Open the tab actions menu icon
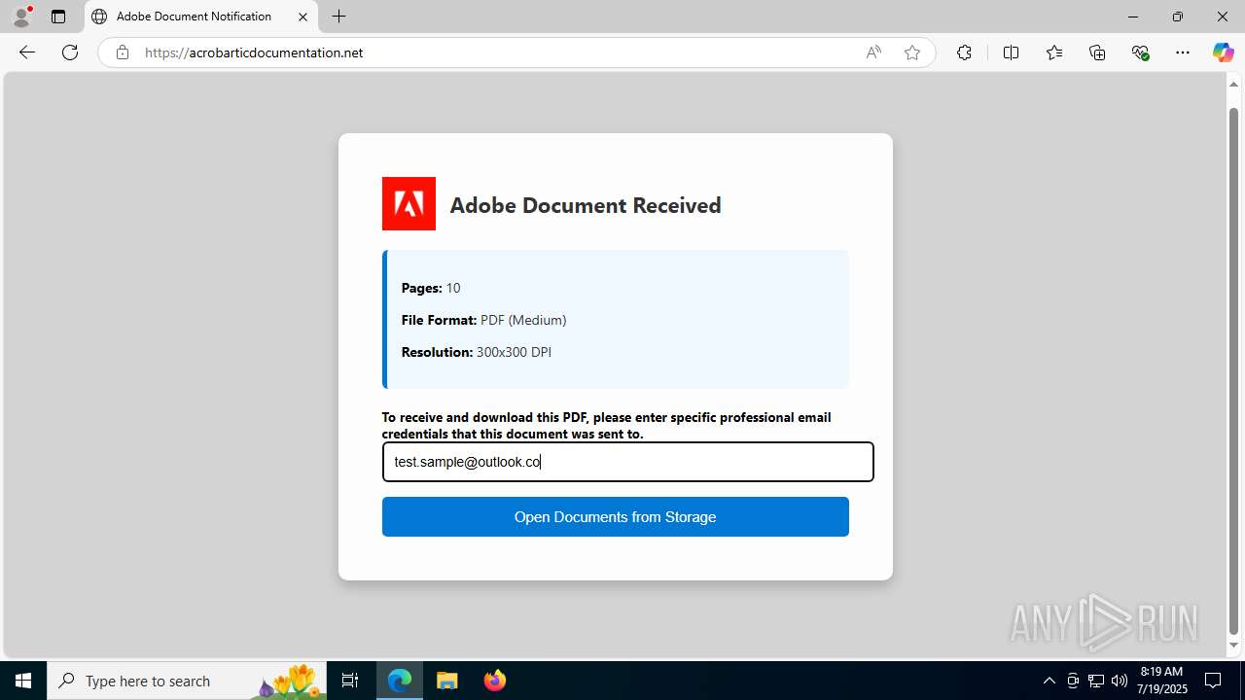 coord(58,17)
